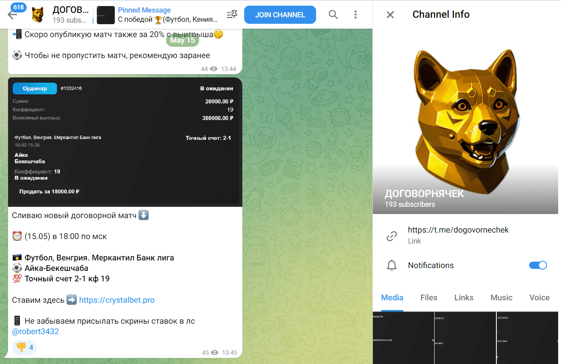This screenshot has width=561, height=364.
Task: Click the link icon beside channel URL
Action: pos(392,236)
